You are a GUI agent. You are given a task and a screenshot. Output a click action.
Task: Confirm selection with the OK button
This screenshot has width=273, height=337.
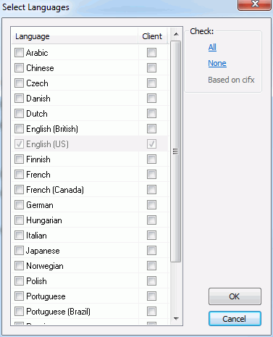pyautogui.click(x=235, y=296)
